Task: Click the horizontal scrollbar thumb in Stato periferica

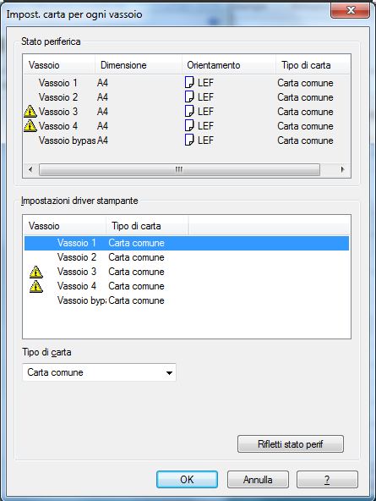Action: click(x=179, y=169)
